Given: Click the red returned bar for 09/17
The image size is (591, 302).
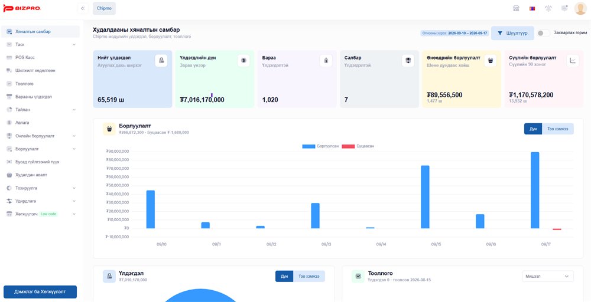Looking at the screenshot, I should pyautogui.click(x=557, y=229).
